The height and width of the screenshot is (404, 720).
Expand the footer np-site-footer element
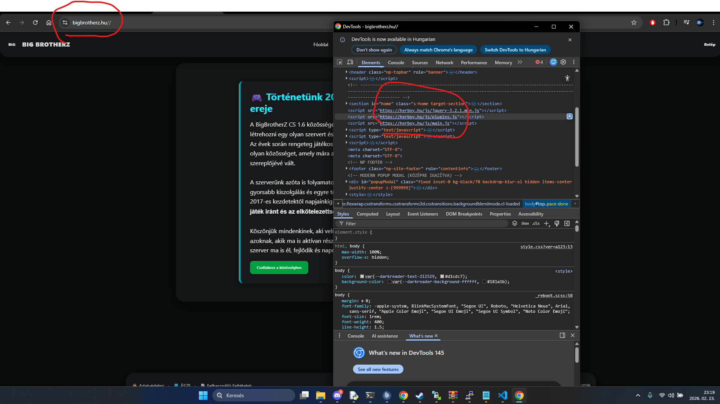[346, 169]
